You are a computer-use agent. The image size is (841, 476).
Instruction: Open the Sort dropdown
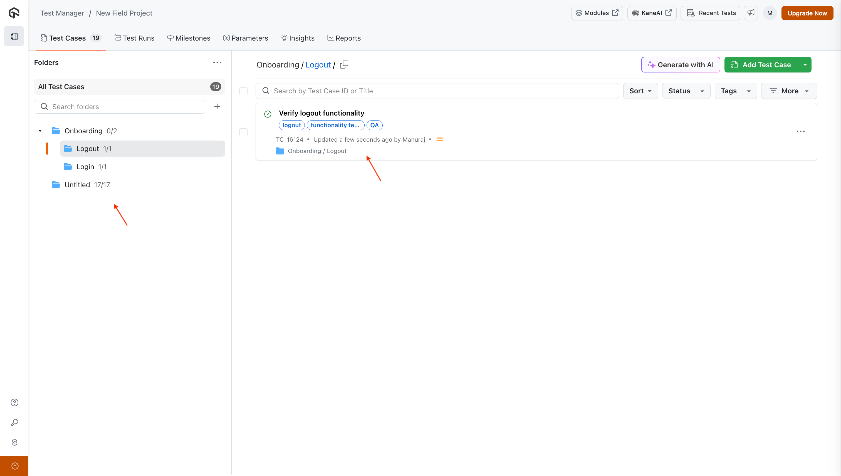(x=640, y=91)
